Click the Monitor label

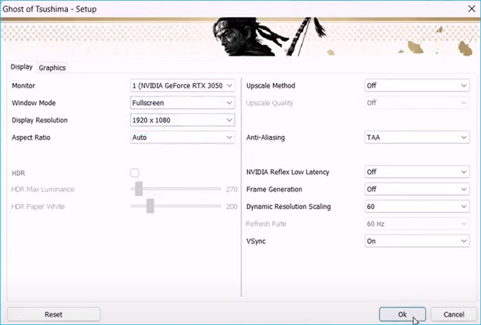point(23,85)
